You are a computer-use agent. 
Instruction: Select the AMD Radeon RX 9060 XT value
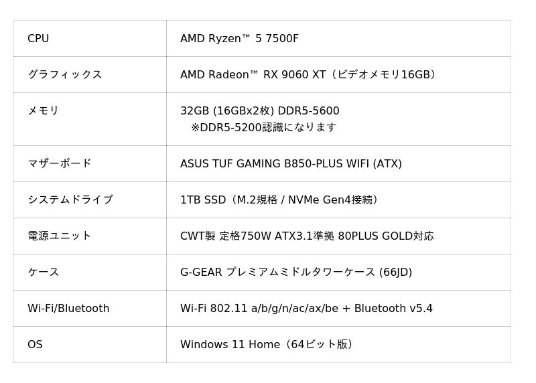point(308,75)
